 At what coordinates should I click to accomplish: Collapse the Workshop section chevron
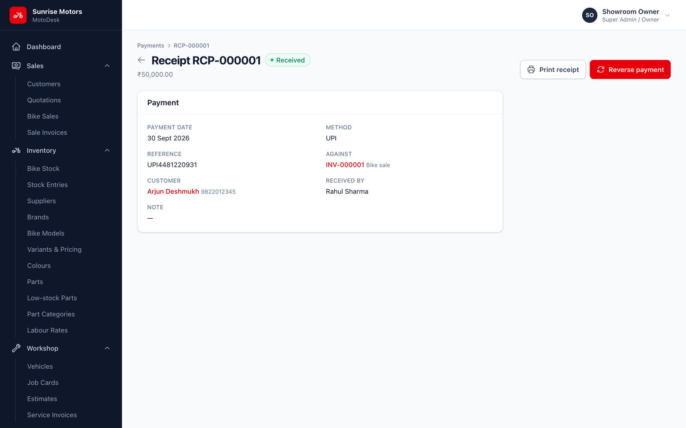(x=107, y=348)
